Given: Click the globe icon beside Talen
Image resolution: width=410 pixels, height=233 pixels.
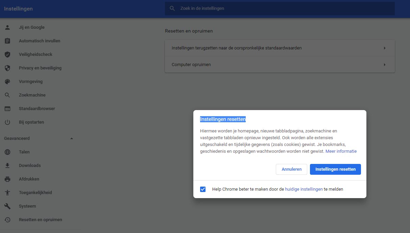Looking at the screenshot, I should point(7,152).
